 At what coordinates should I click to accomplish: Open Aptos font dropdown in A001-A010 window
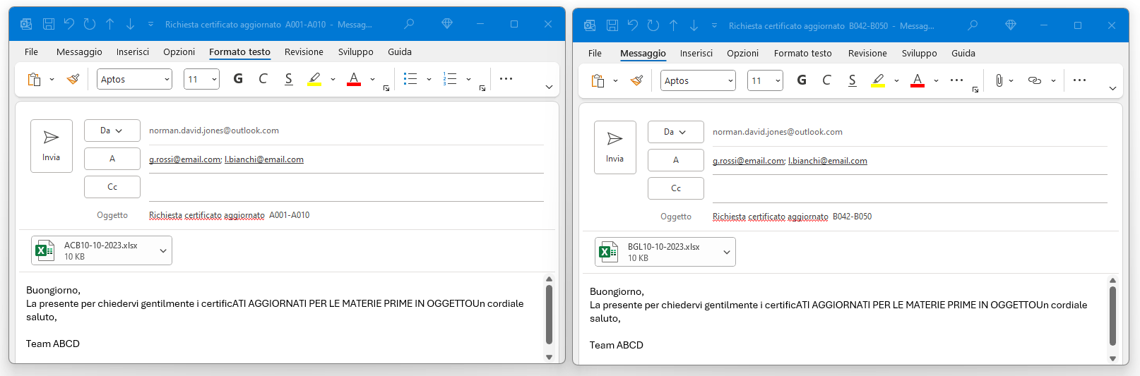point(167,79)
